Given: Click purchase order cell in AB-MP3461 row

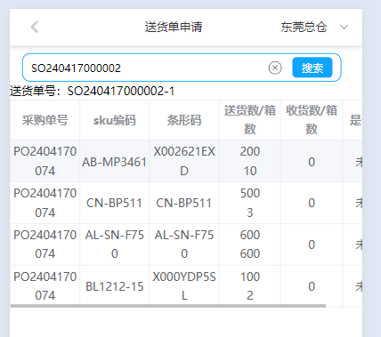Looking at the screenshot, I should coord(45,161).
